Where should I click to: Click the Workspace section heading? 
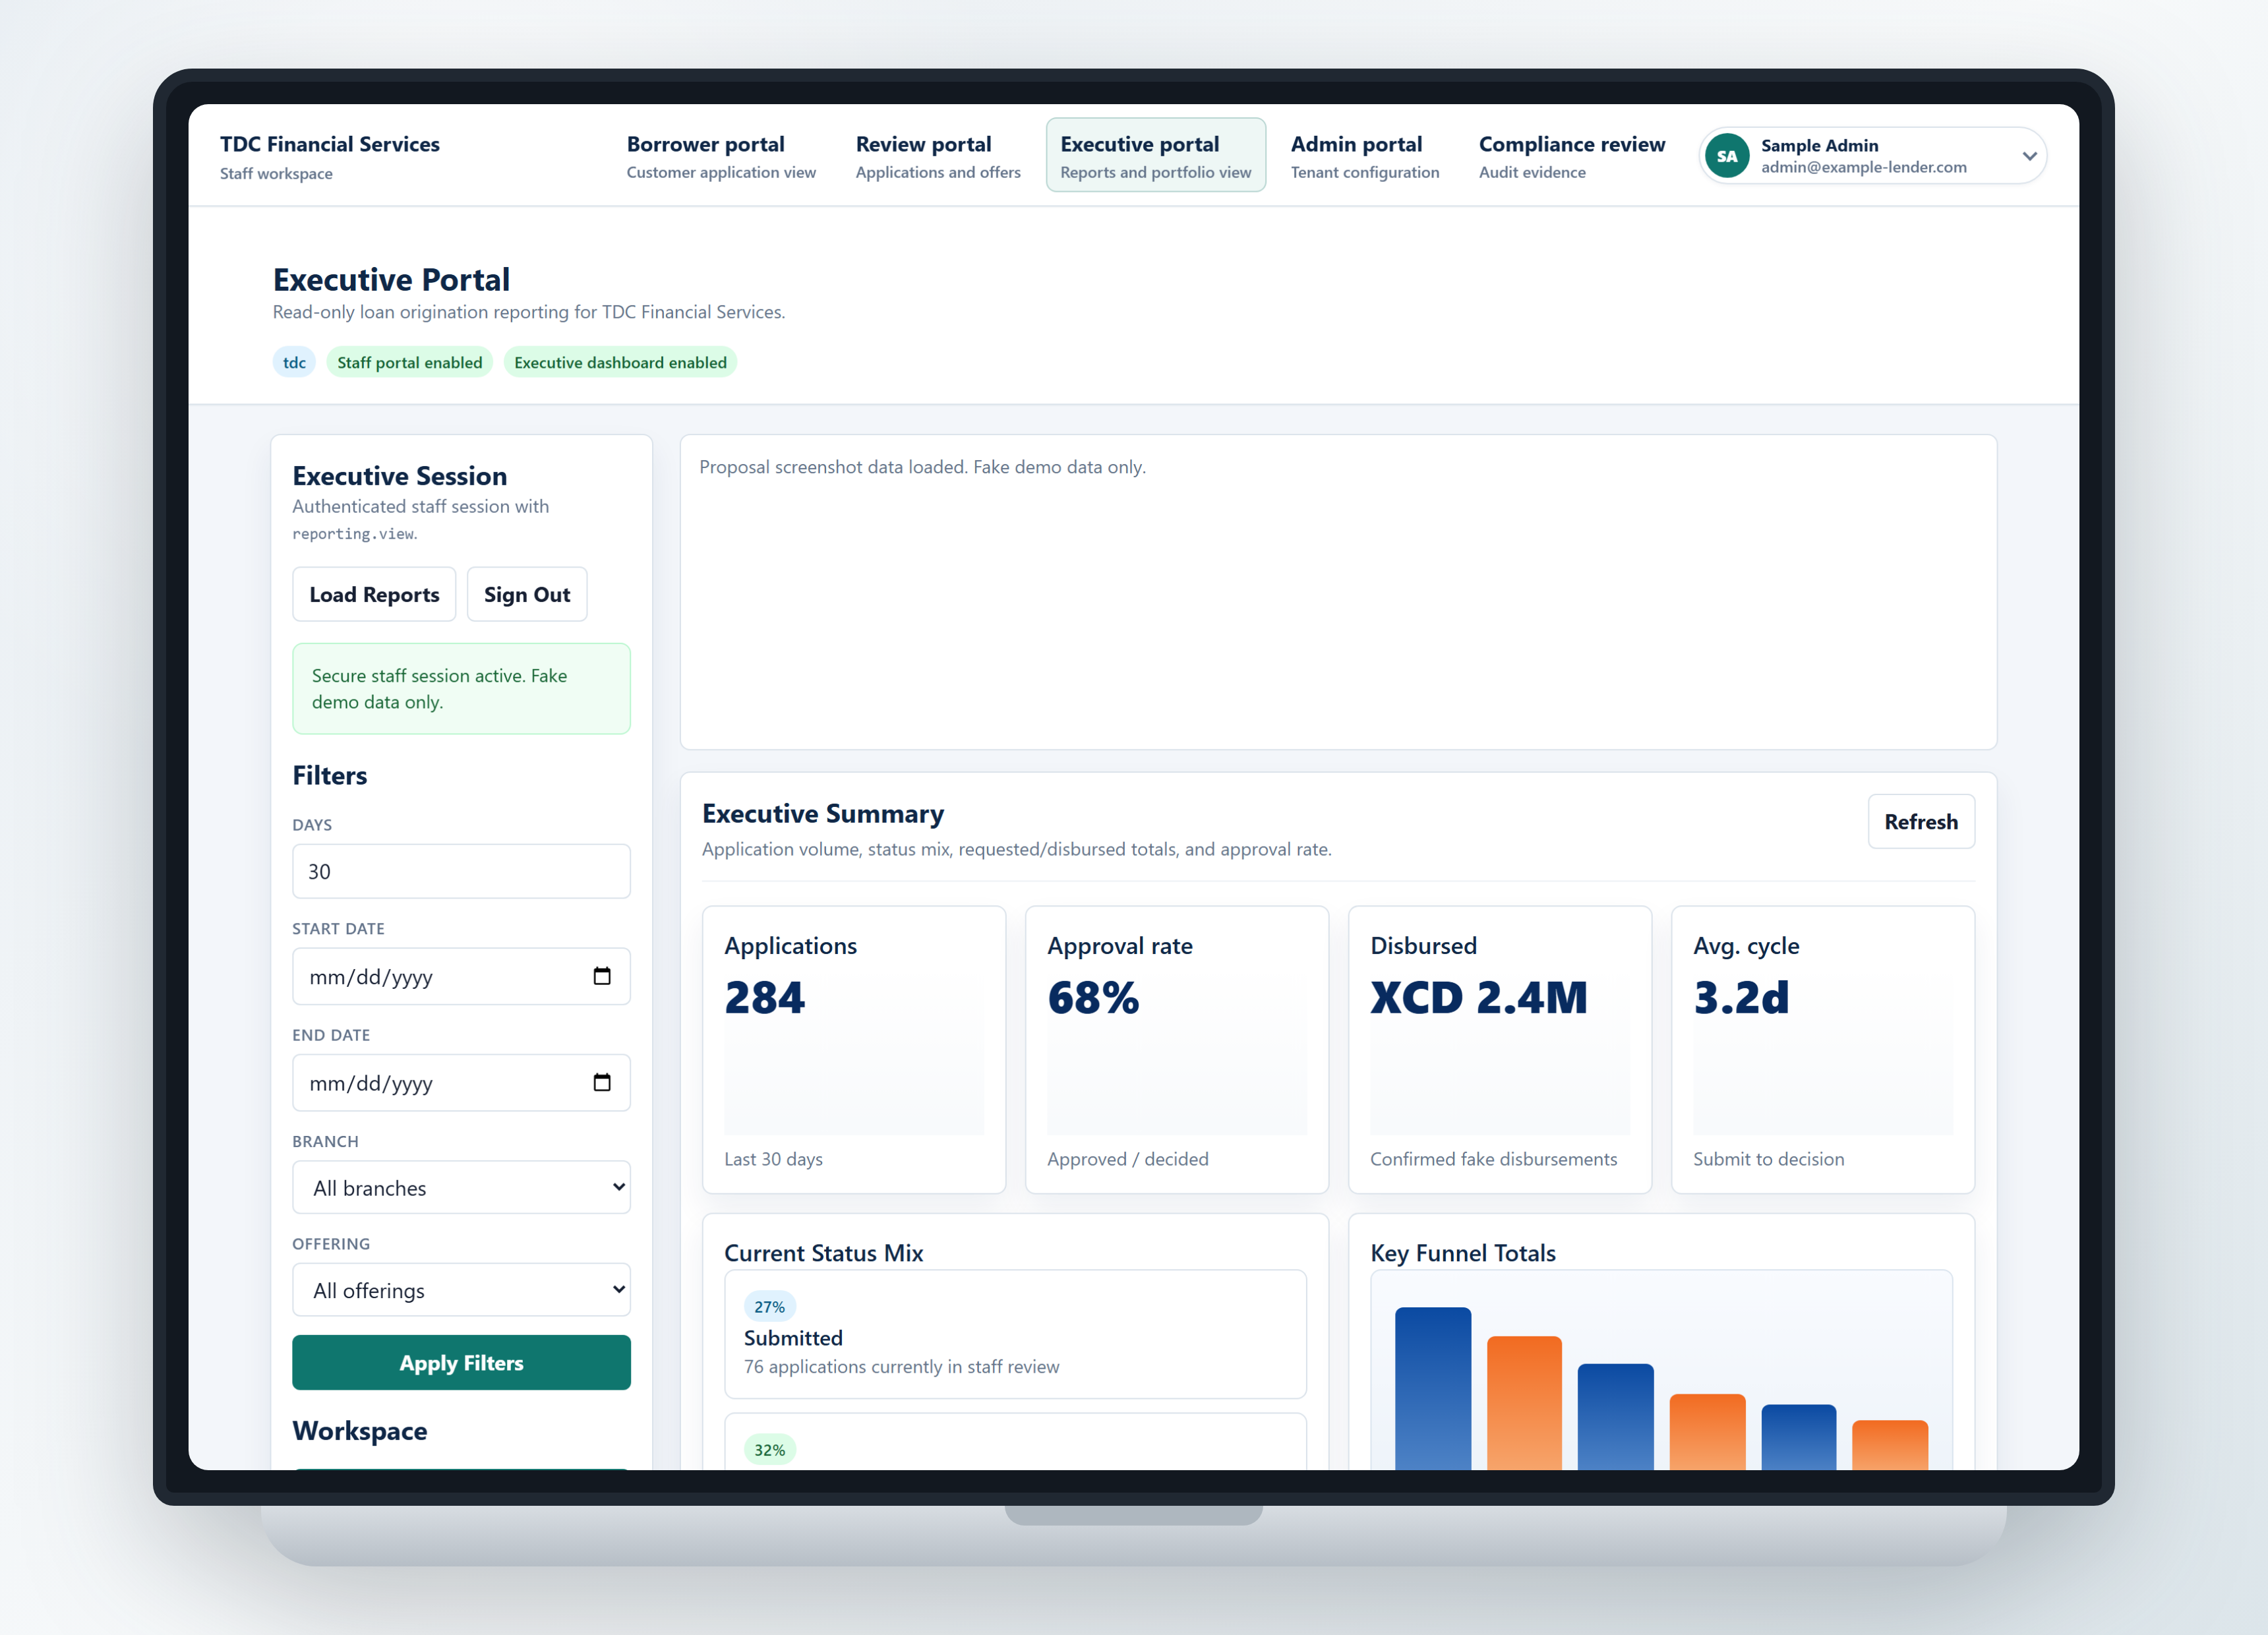360,1431
